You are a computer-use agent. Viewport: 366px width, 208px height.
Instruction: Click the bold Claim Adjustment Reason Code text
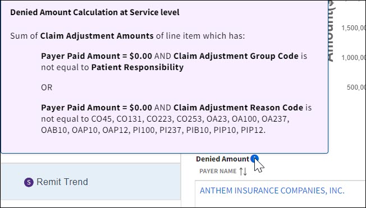coord(239,108)
